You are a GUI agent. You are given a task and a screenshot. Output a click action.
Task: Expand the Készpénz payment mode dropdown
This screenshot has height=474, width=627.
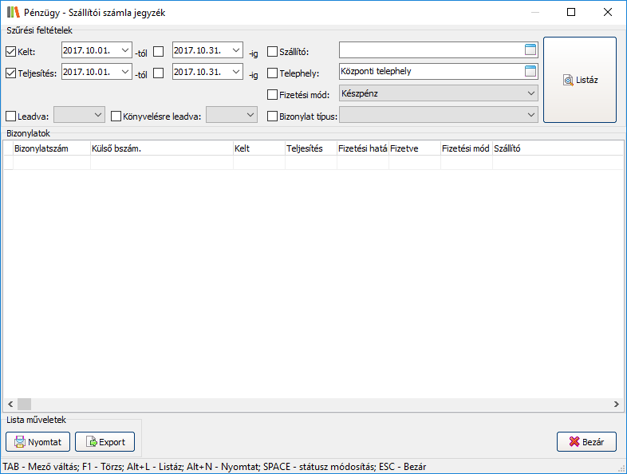coord(531,93)
